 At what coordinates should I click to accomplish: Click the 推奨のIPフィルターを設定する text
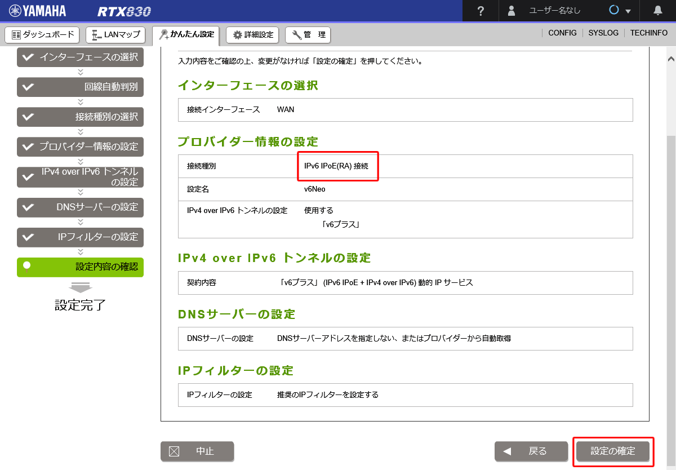328,394
